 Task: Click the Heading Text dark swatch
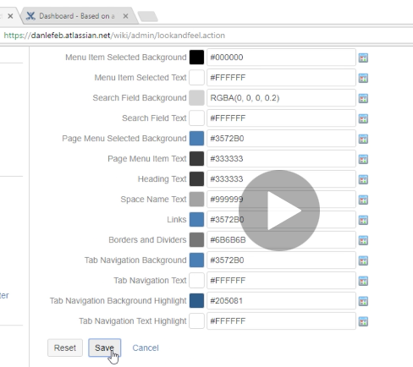(x=196, y=179)
